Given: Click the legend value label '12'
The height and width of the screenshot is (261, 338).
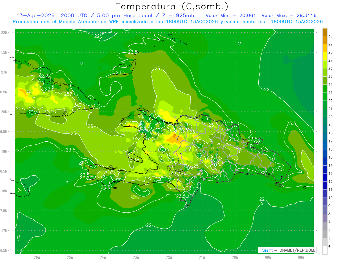Looking at the screenshot, I should (331, 182).
